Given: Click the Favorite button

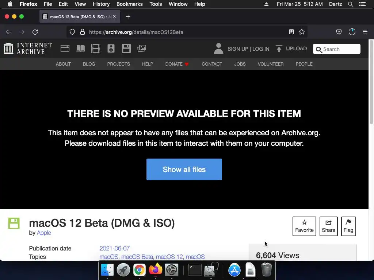Looking at the screenshot, I should point(304,226).
